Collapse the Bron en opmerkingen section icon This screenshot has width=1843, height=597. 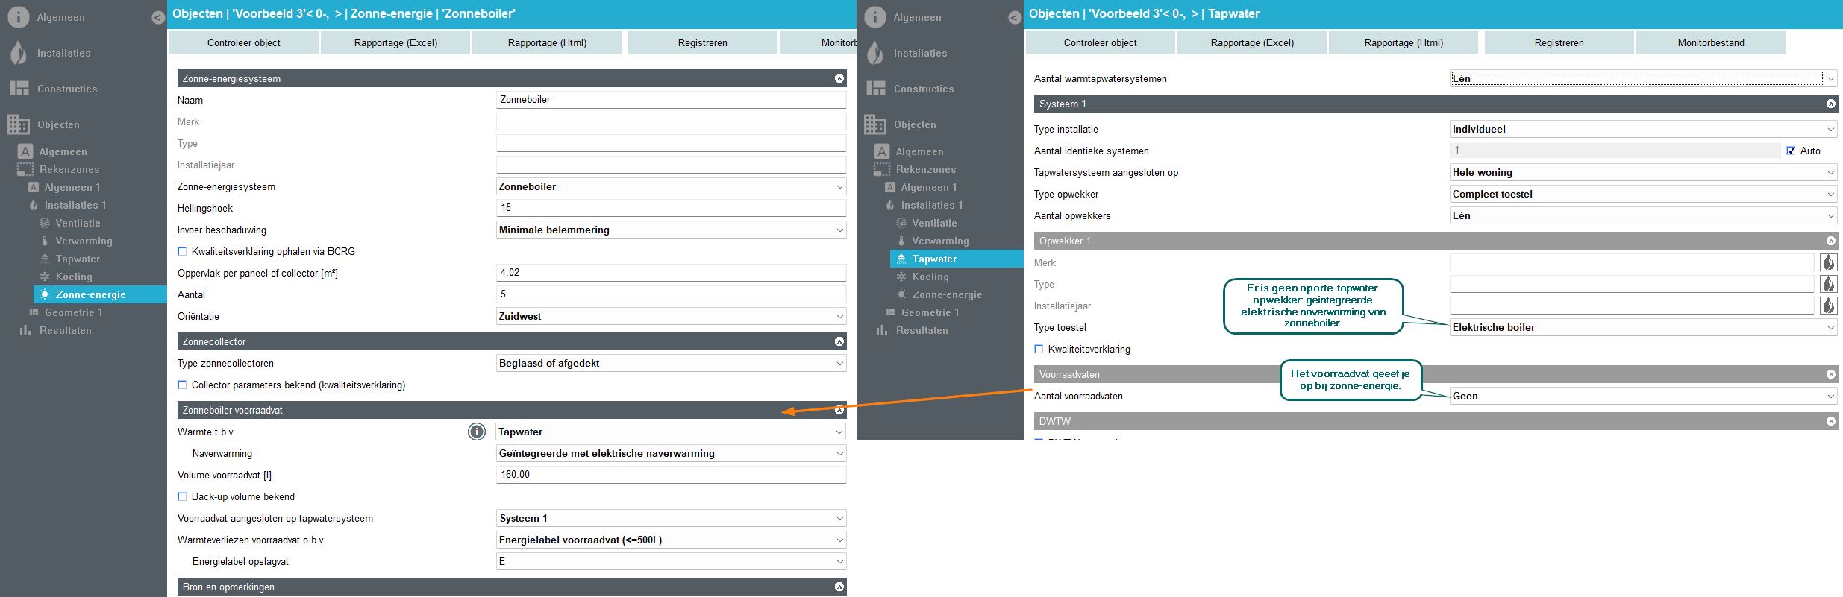pyautogui.click(x=839, y=587)
